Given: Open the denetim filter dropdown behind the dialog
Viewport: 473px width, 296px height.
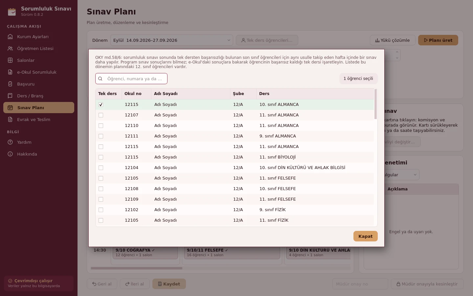Looking at the screenshot, I should coord(401,175).
